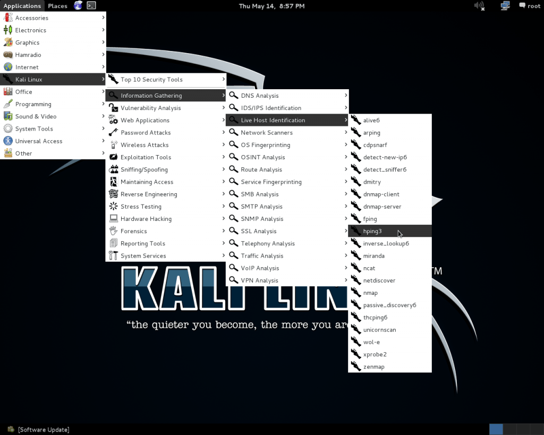Click the Electronics category icon

8,30
